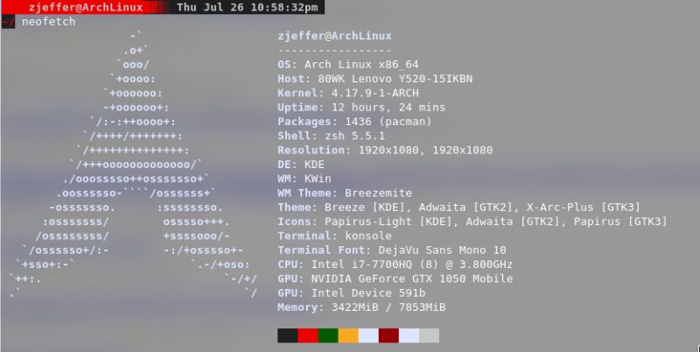The height and width of the screenshot is (352, 700).
Task: Click the typed neofetch command
Action: click(x=49, y=21)
